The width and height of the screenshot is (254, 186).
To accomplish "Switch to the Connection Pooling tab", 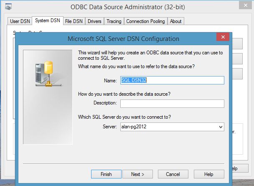I will tap(146, 21).
